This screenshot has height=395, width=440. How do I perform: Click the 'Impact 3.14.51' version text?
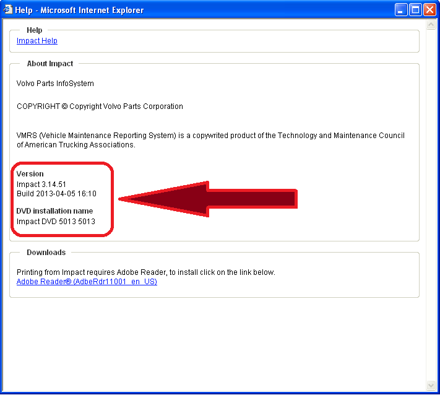coord(41,184)
